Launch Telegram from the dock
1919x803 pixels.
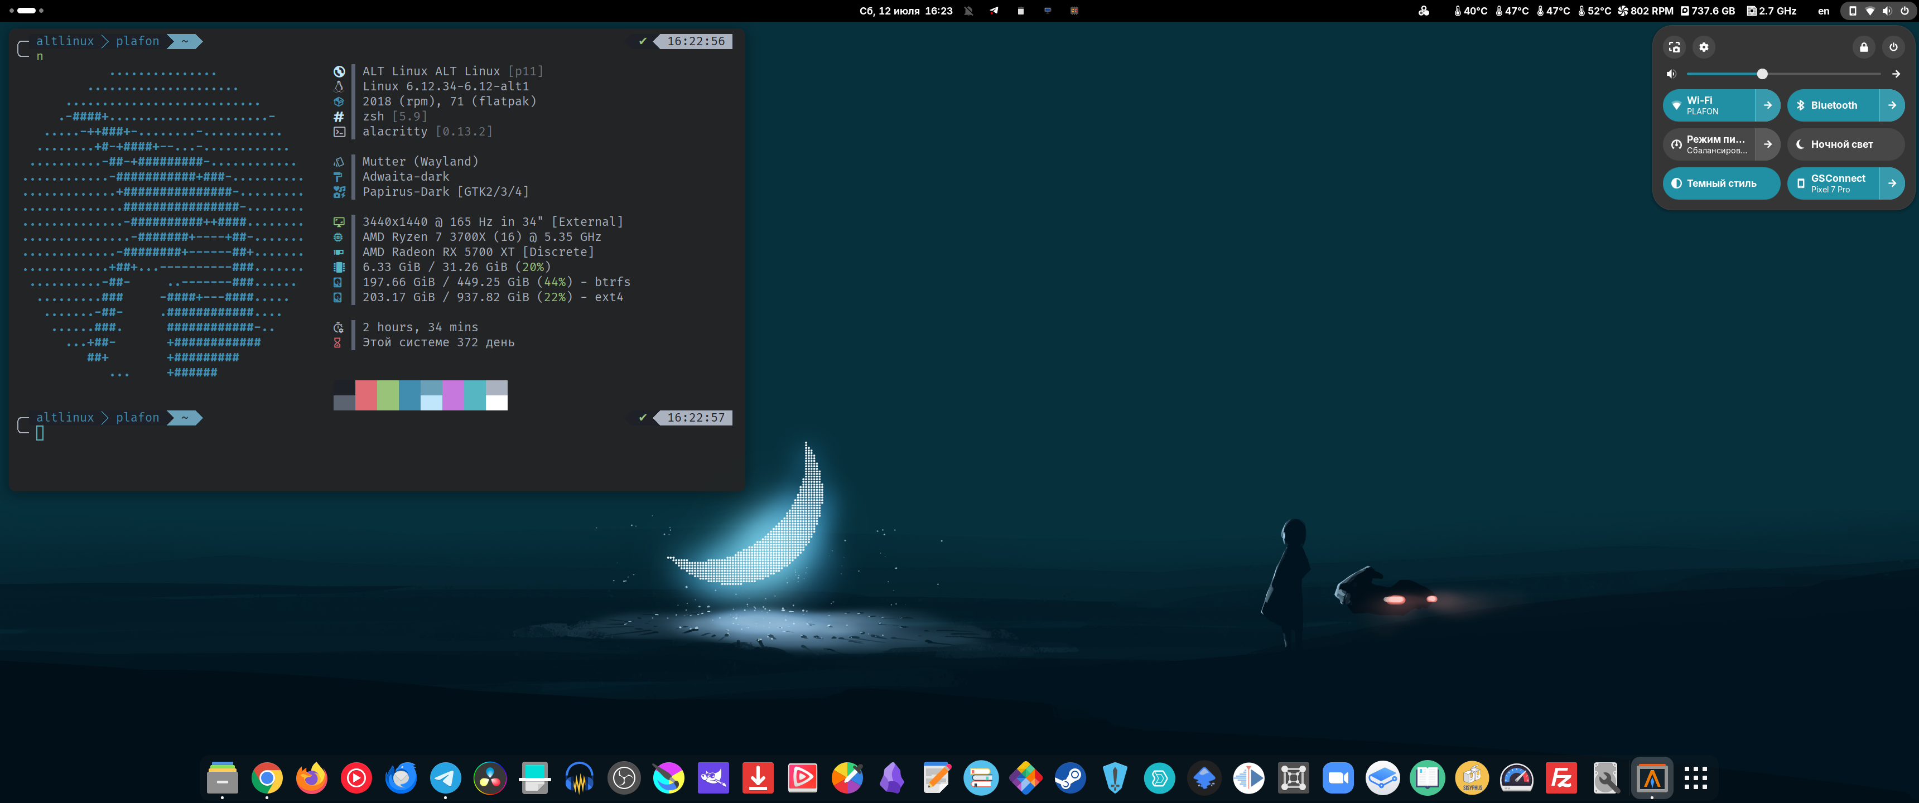click(x=446, y=778)
